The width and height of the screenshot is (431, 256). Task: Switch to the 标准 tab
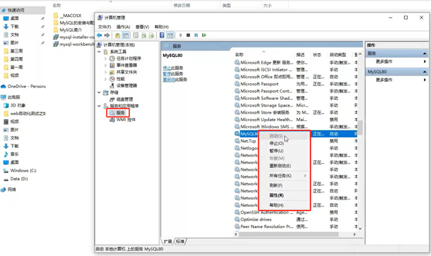click(x=180, y=241)
